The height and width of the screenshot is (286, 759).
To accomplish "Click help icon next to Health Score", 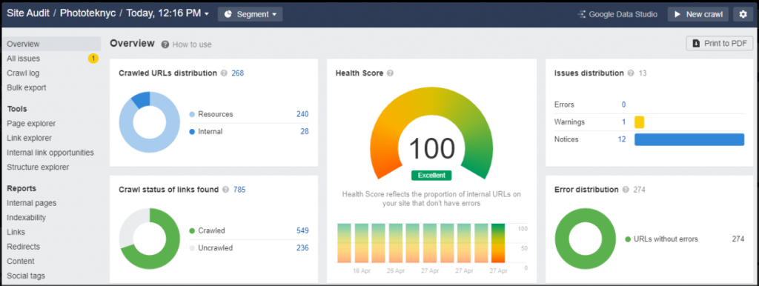I will [x=390, y=73].
